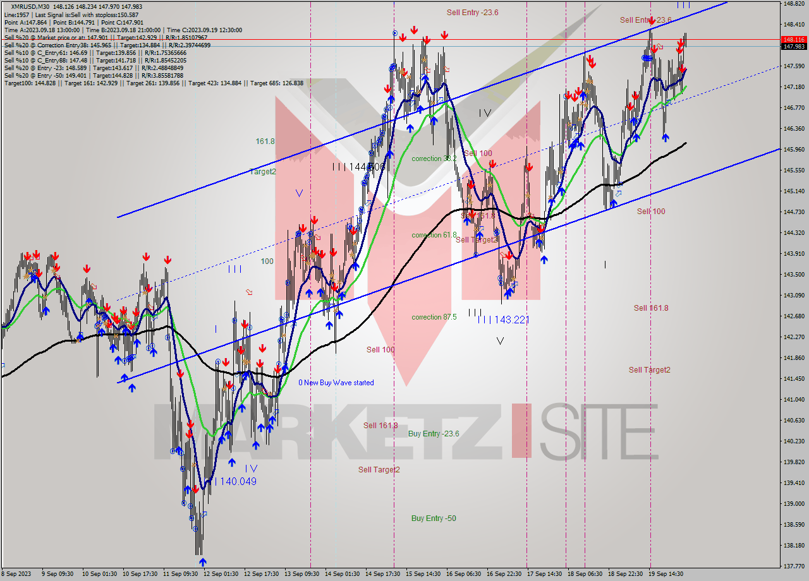Viewport: 809px width, 581px height.
Task: Click the 141.040 price axis value
Action: click(794, 399)
